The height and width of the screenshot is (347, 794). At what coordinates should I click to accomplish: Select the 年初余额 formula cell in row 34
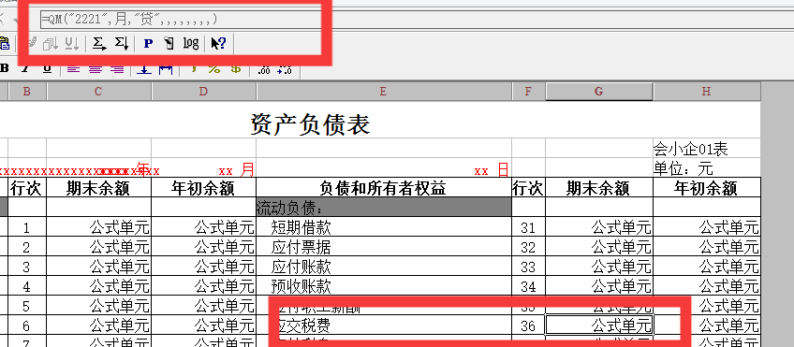[x=707, y=287]
